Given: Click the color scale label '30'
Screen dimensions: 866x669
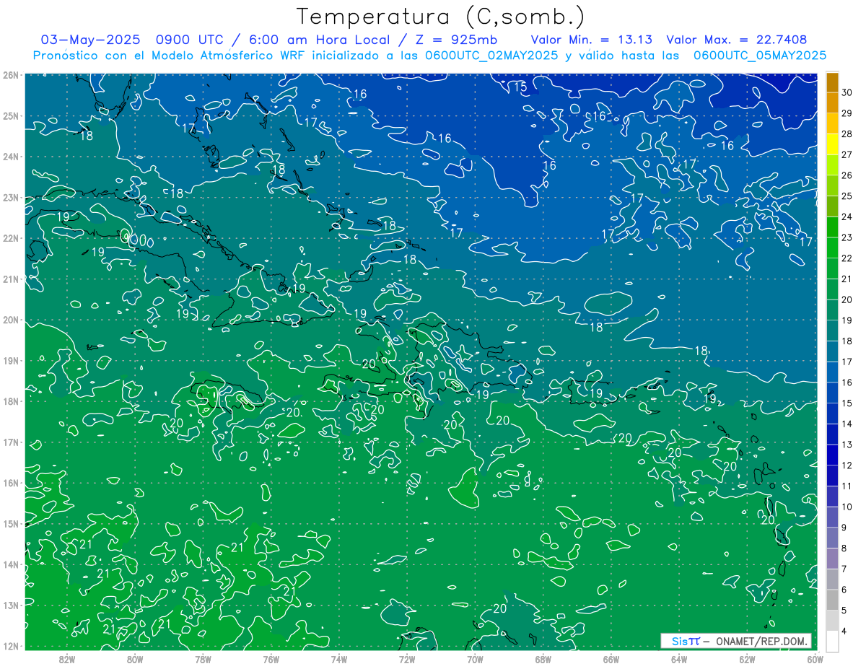Looking at the screenshot, I should click(x=847, y=93).
